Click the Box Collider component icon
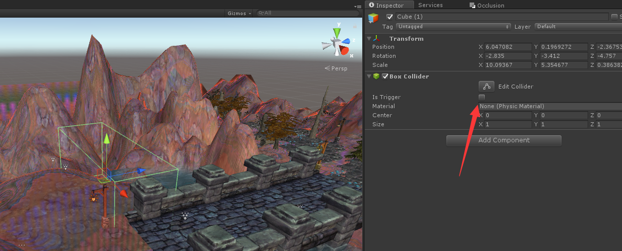This screenshot has height=251, width=622. pyautogui.click(x=376, y=76)
